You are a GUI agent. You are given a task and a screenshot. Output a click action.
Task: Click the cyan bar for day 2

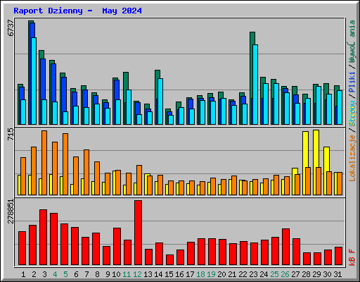34,81
